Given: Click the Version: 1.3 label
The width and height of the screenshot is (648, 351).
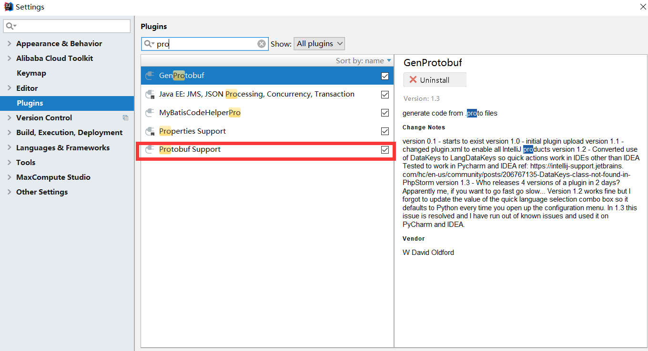Looking at the screenshot, I should coord(421,99).
